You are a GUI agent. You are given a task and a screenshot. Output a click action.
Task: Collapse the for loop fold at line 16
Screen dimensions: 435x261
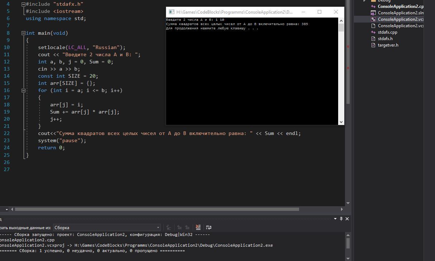(23, 91)
